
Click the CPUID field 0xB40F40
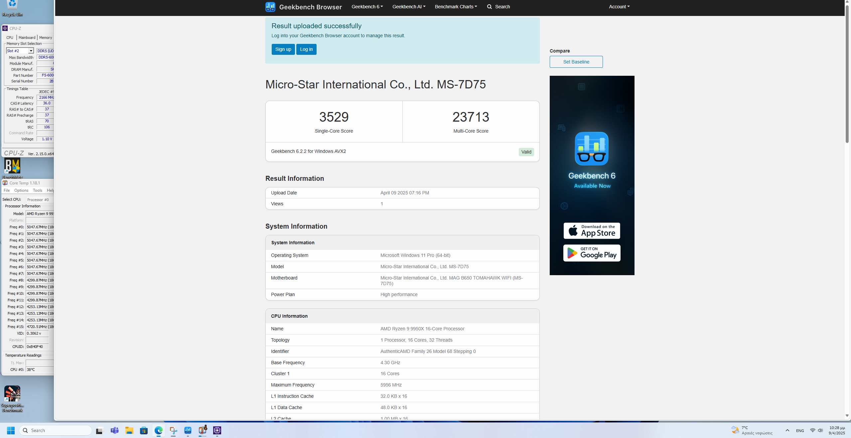point(37,347)
